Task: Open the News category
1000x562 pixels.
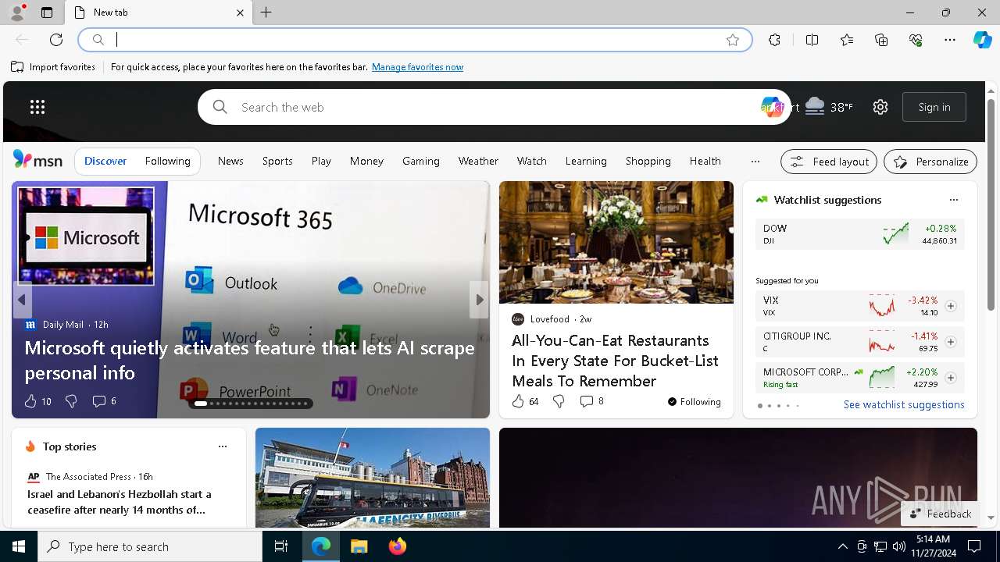Action: [230, 161]
